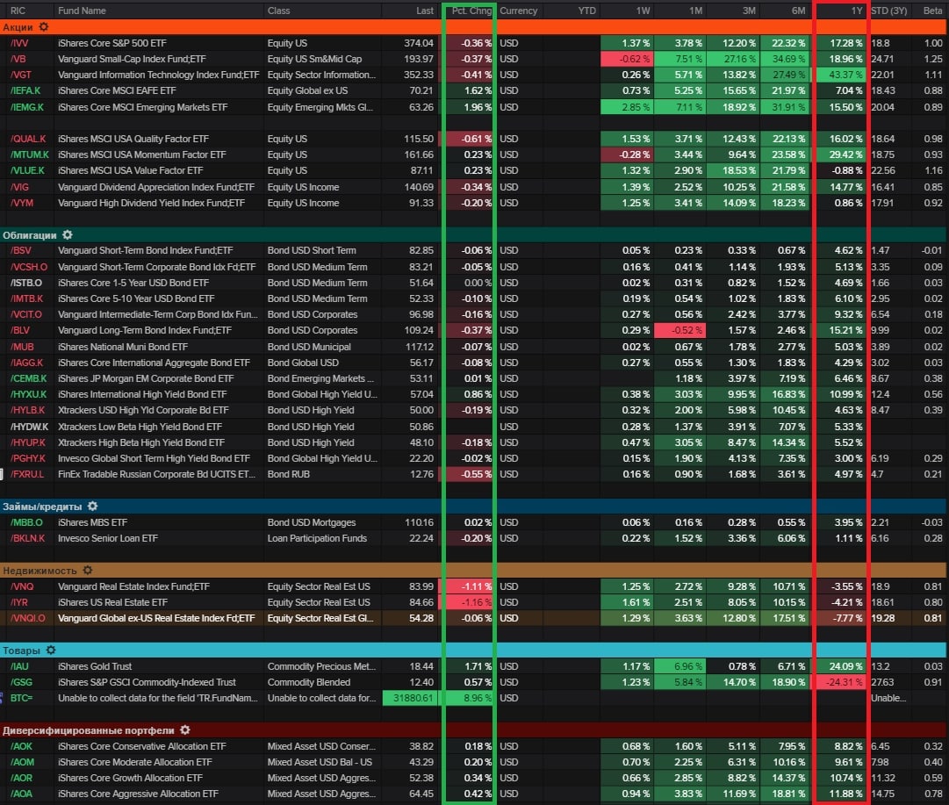Sort by YTD column header

click(x=587, y=11)
